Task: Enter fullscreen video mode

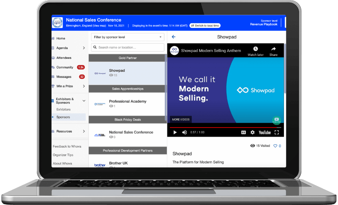Action: pos(277,132)
